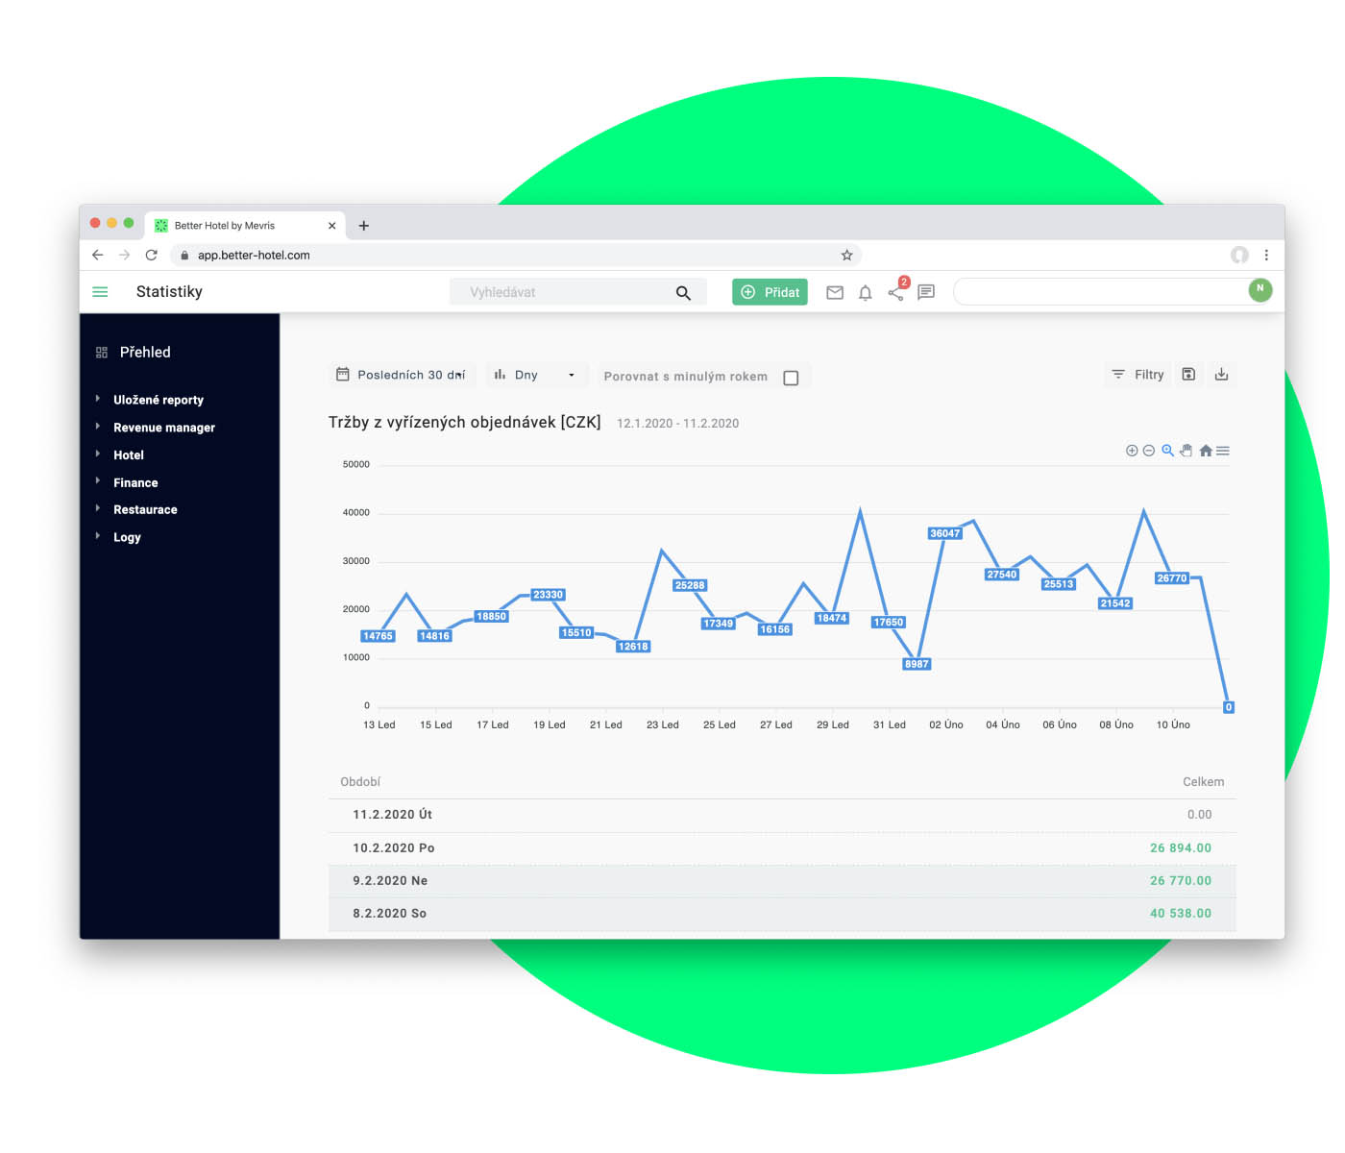The height and width of the screenshot is (1153, 1345).
Task: Go forward in browser
Action: [124, 255]
